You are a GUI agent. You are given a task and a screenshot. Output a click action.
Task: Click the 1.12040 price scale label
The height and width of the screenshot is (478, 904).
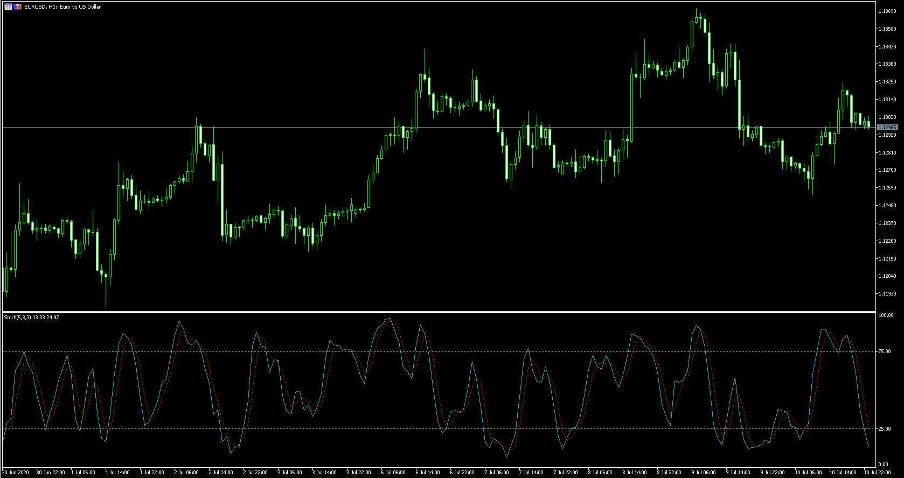(x=887, y=276)
